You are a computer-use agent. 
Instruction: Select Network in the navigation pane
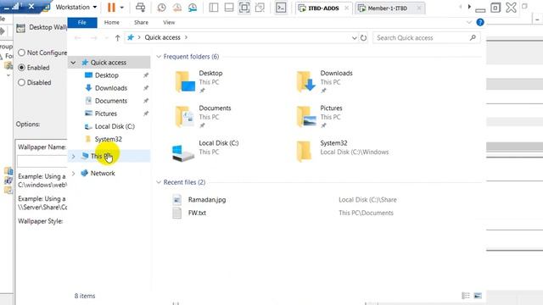tap(103, 173)
